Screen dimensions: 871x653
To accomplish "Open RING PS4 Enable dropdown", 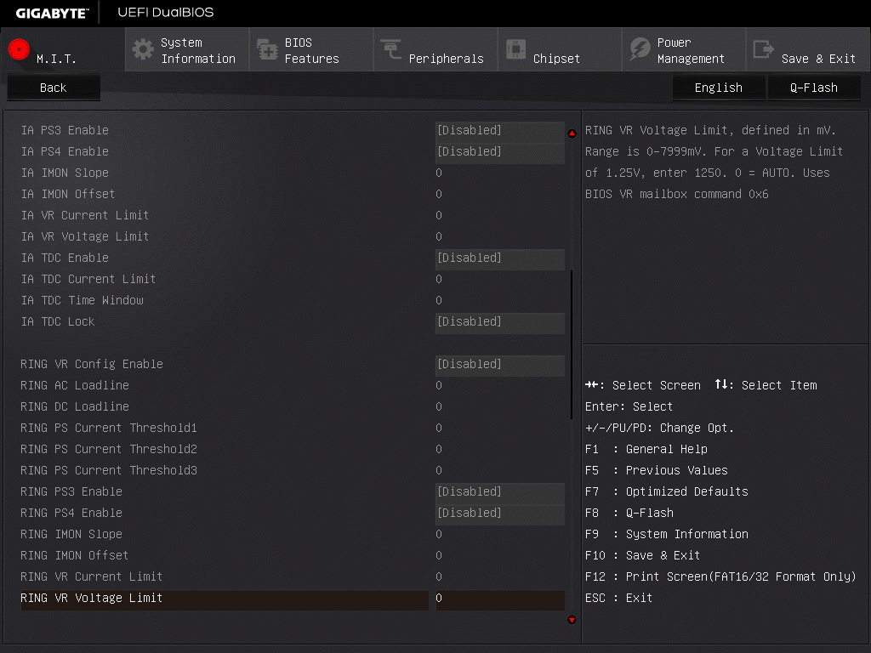I will tap(500, 513).
